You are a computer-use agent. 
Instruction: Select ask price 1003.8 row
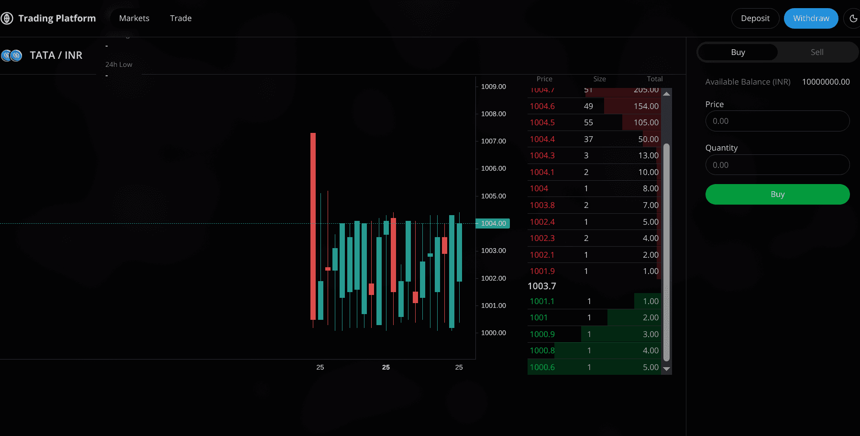pos(594,205)
